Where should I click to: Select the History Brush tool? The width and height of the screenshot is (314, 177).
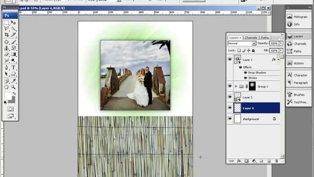click(x=13, y=48)
